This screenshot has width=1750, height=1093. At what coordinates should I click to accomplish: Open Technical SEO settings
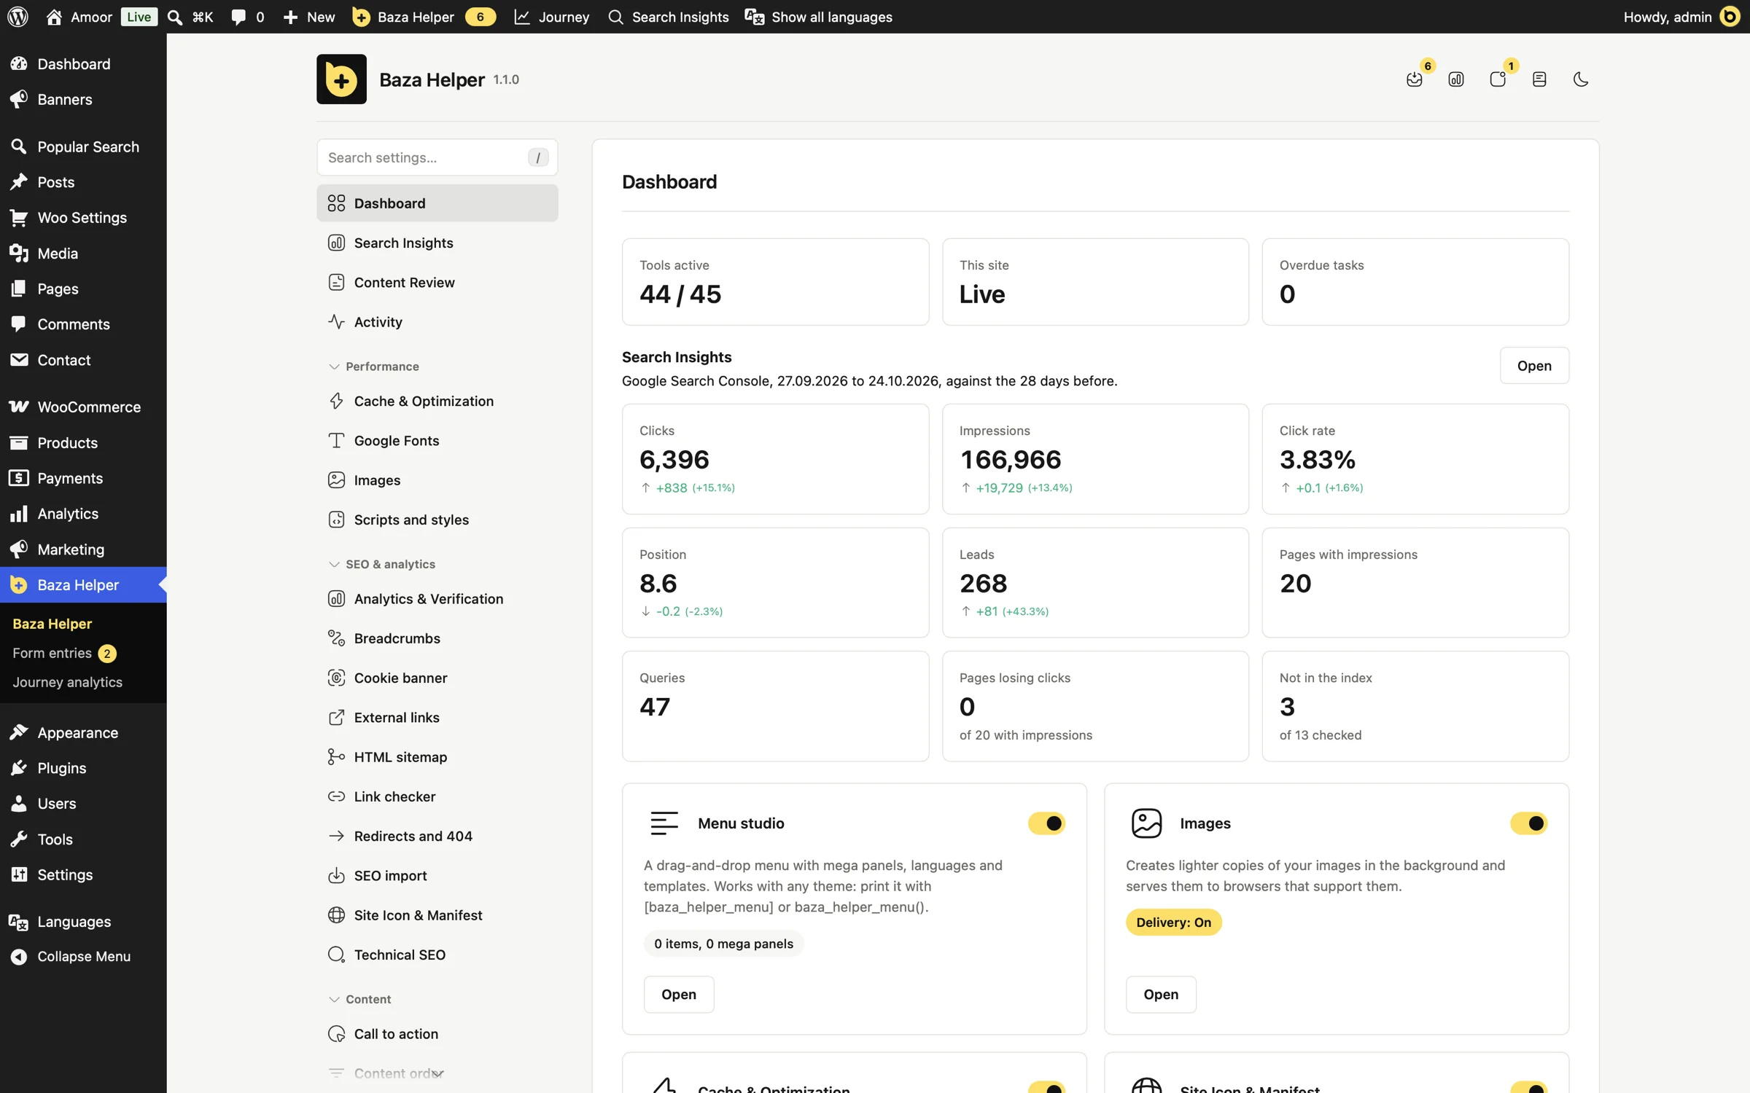[437, 955]
